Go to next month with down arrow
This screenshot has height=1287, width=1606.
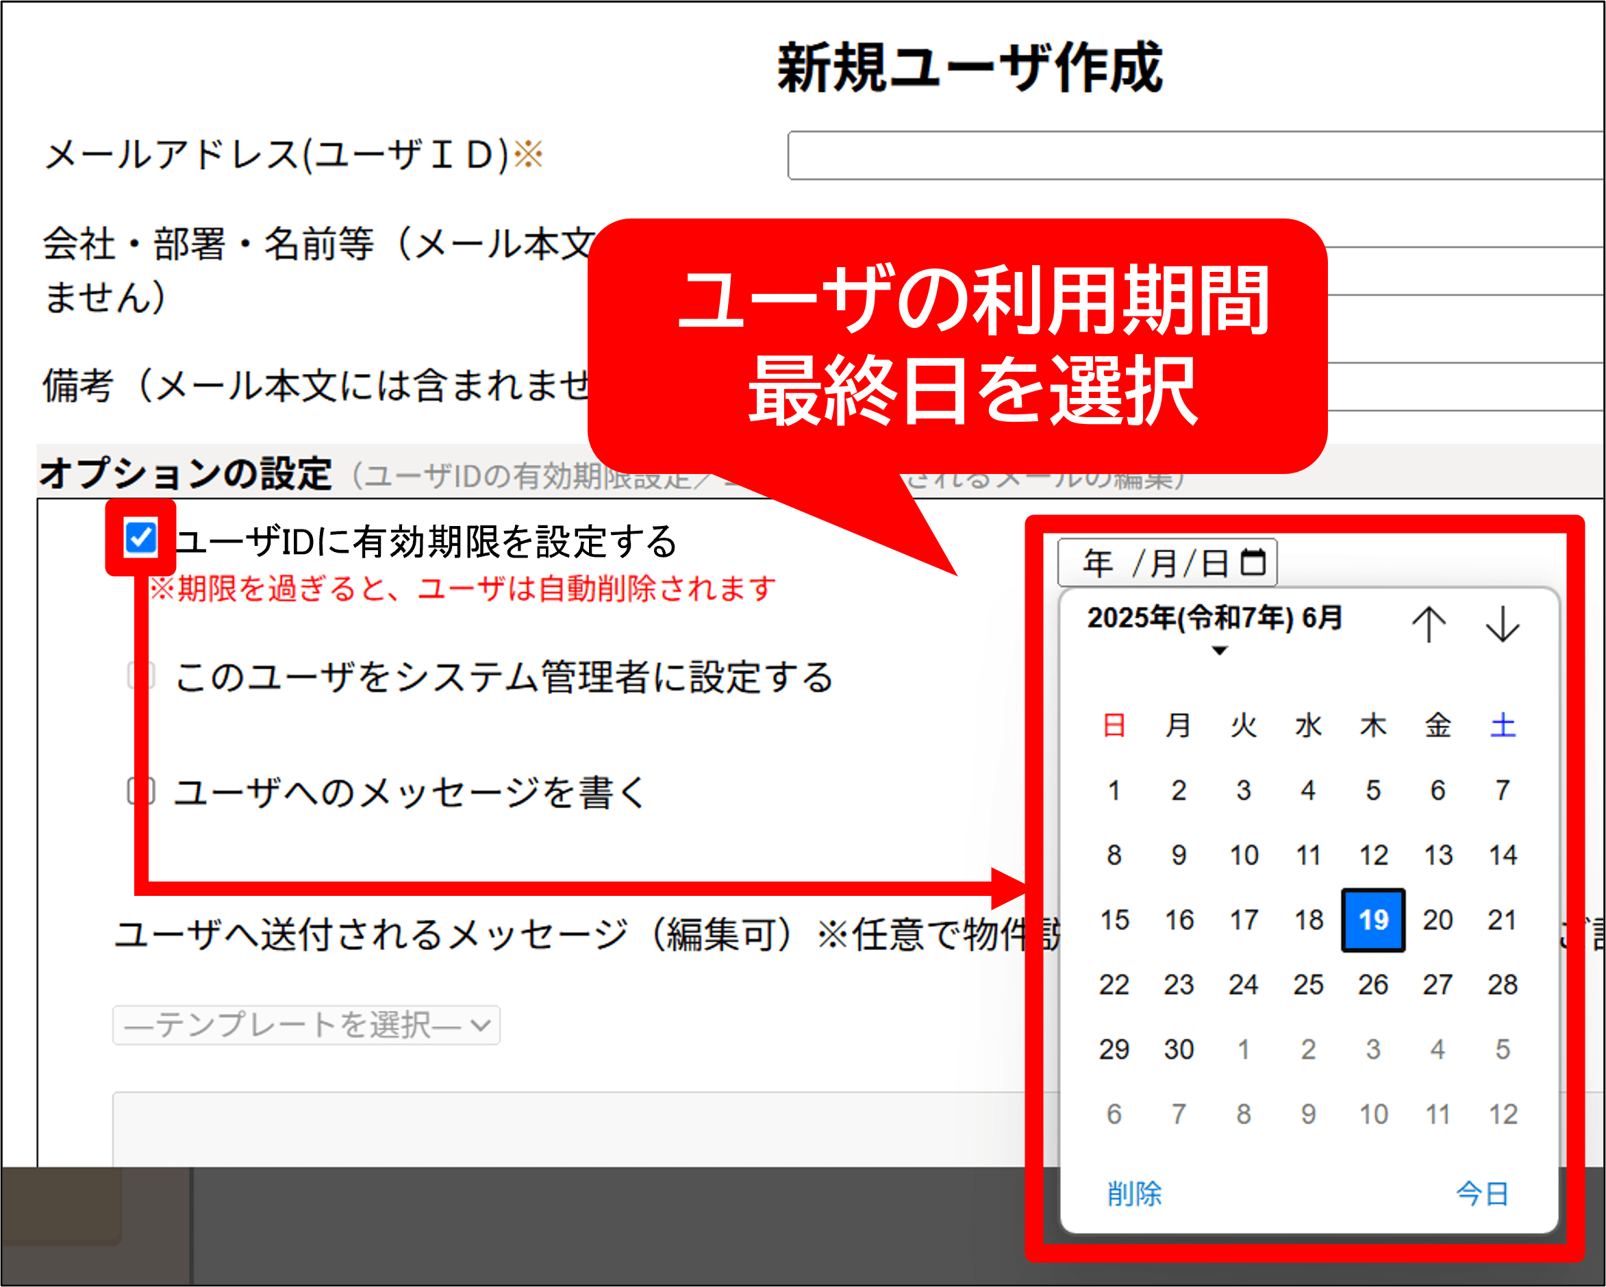1502,624
